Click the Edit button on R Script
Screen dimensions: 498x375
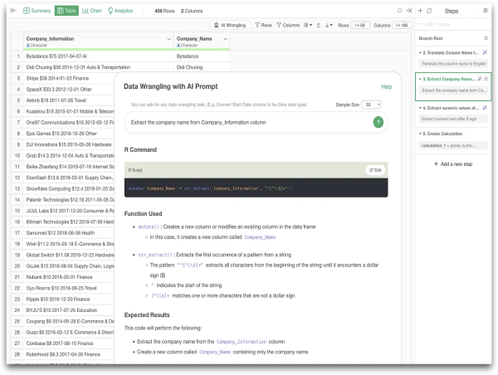point(375,170)
